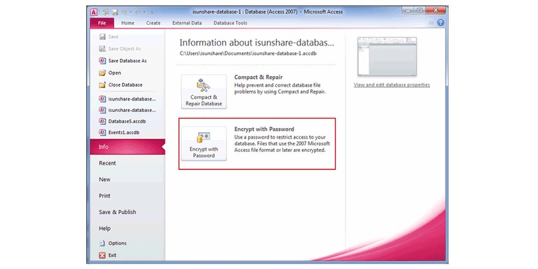Click the Encrypt with Password heading text
Image resolution: width=538 pixels, height=269 pixels.
pos(264,129)
